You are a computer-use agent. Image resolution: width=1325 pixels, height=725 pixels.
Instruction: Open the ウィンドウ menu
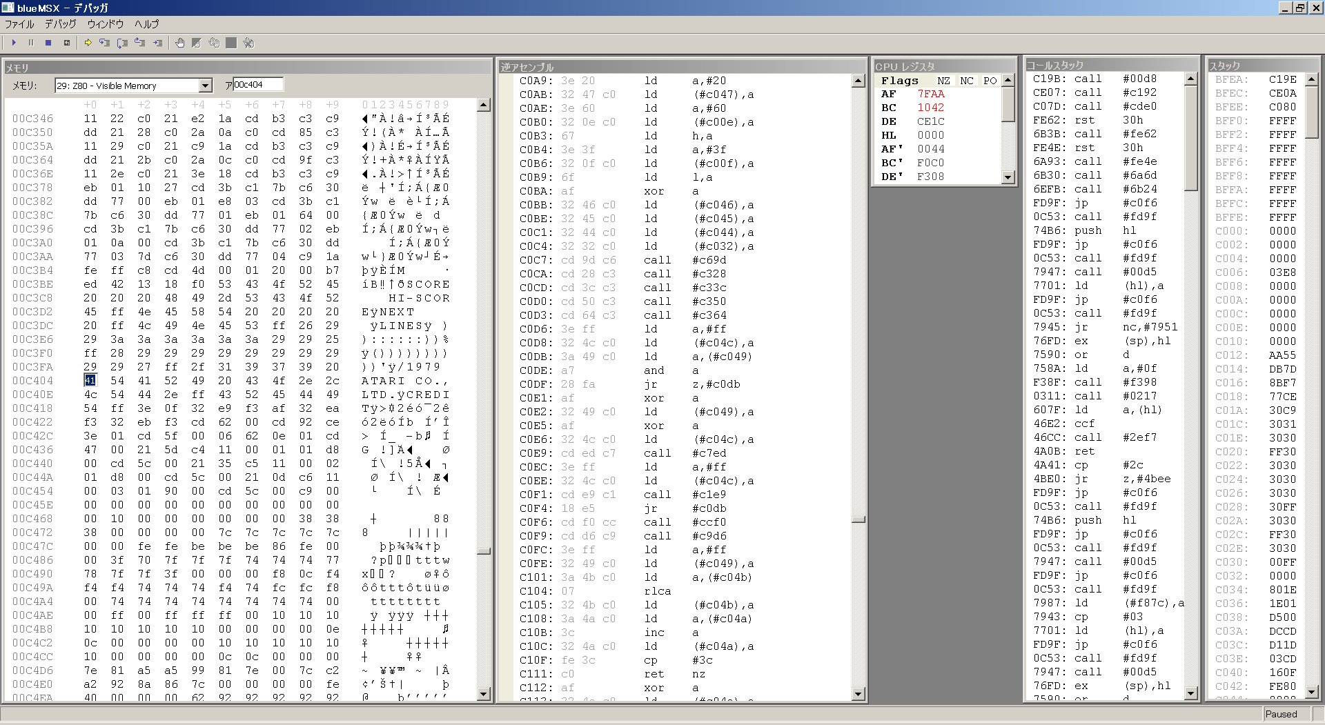point(105,24)
